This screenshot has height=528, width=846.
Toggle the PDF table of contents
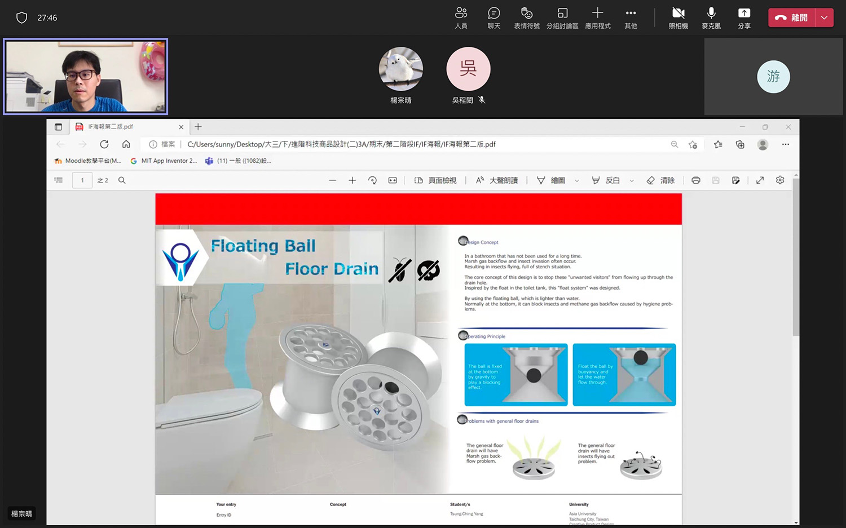59,180
